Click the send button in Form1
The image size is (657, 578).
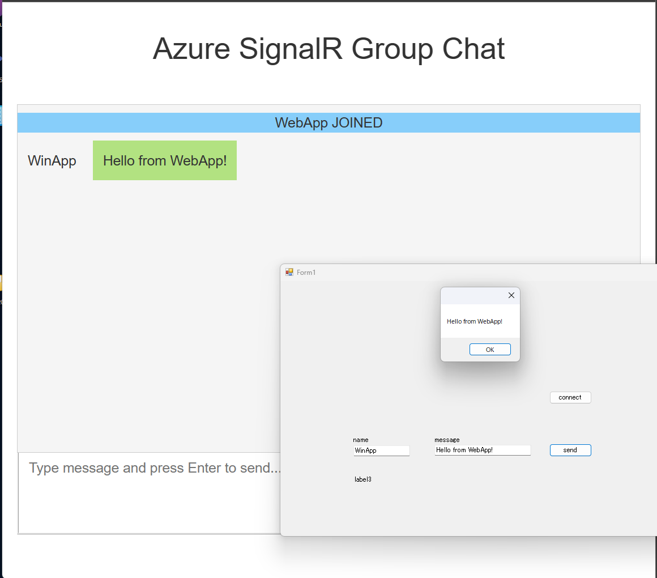click(570, 450)
